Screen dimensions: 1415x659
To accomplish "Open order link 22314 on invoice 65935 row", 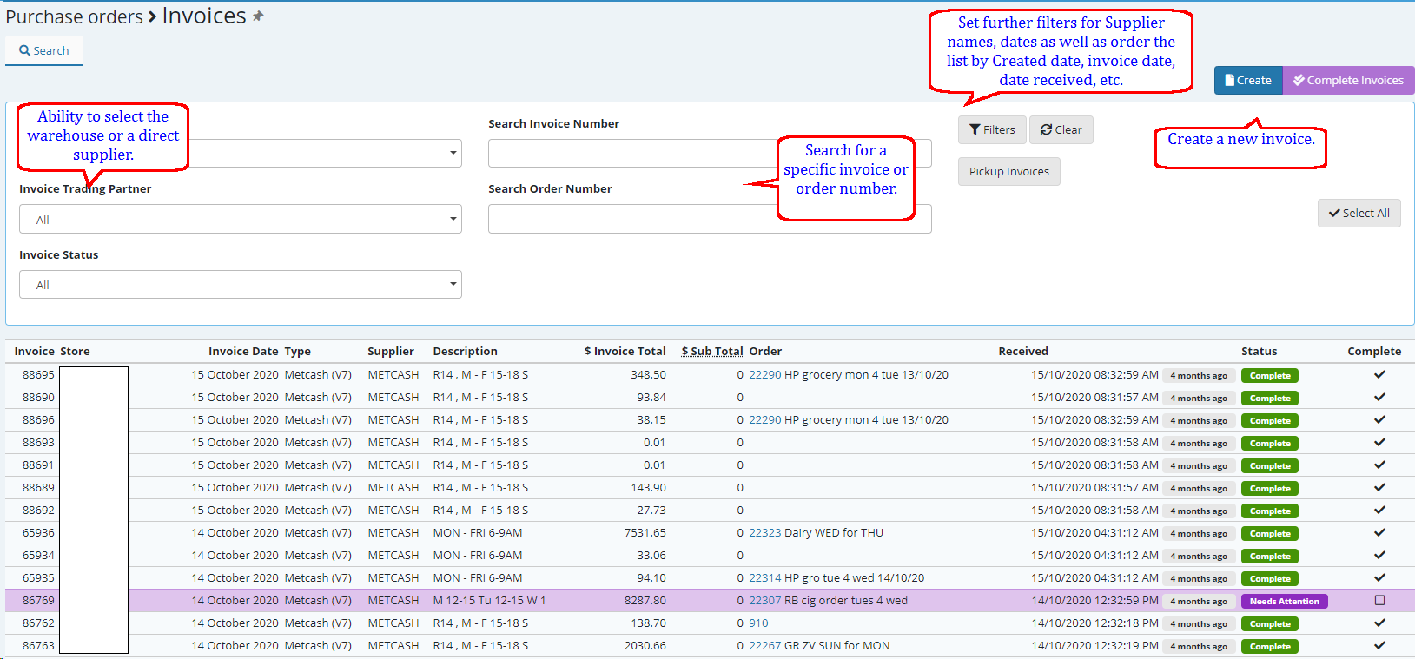I will [765, 577].
